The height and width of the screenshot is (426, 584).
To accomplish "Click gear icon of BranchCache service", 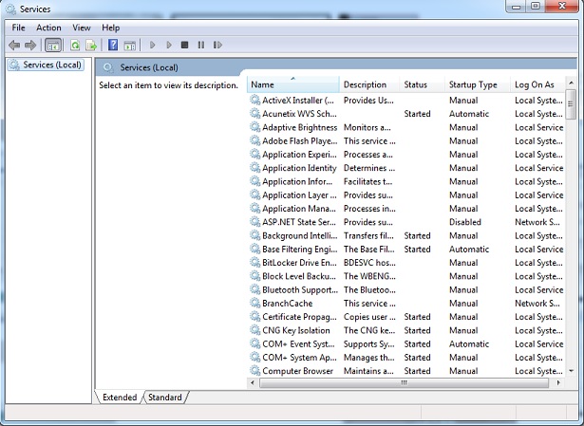I will coord(254,304).
